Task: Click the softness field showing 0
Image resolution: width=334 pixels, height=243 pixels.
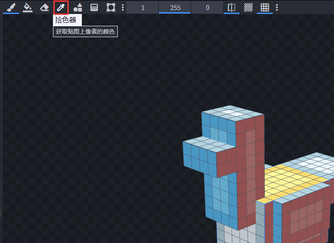Action: [x=207, y=8]
